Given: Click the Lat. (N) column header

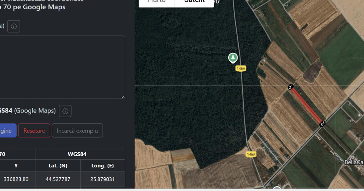Looking at the screenshot, I should pos(58,166).
